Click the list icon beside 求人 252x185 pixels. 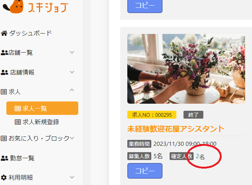4,92
